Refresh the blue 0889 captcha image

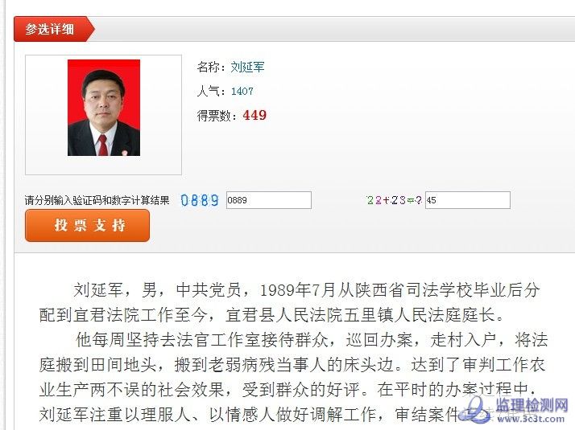click(x=200, y=200)
